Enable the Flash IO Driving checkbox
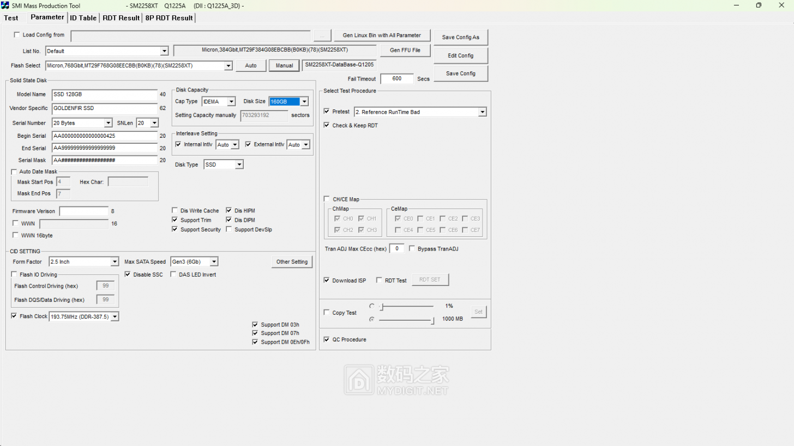 [14, 274]
